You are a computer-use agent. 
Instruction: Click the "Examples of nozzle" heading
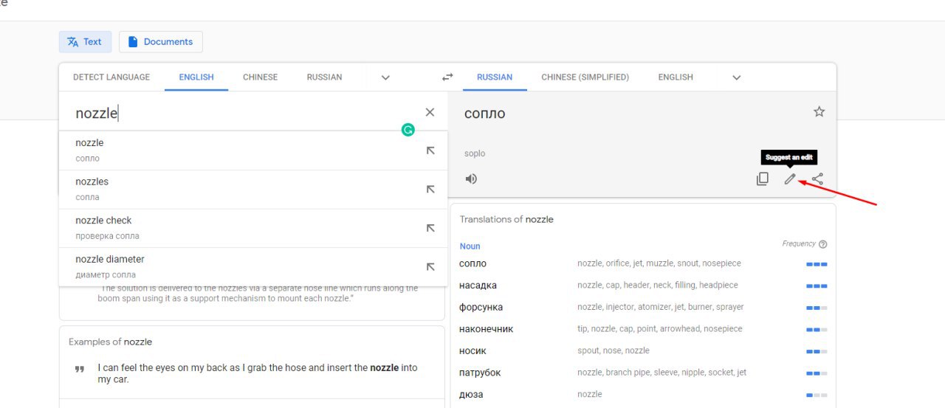(111, 342)
